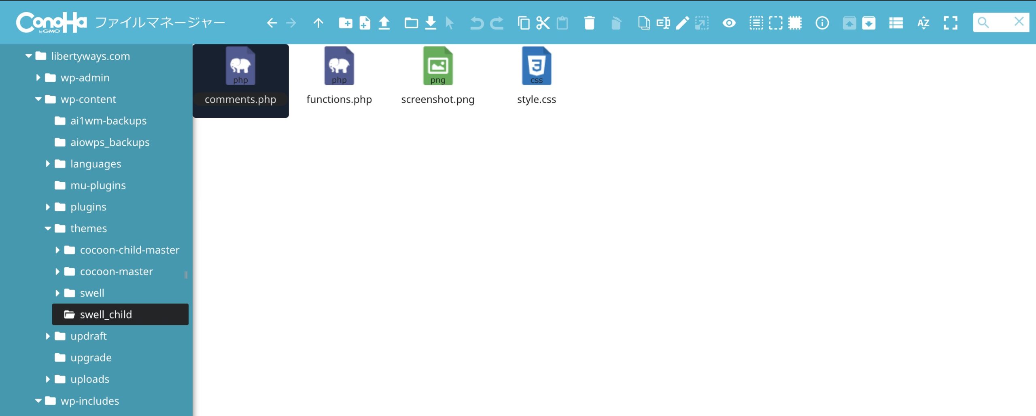Screen dimensions: 1036x416
Task: Click the duplicate file icon
Action: click(x=643, y=23)
